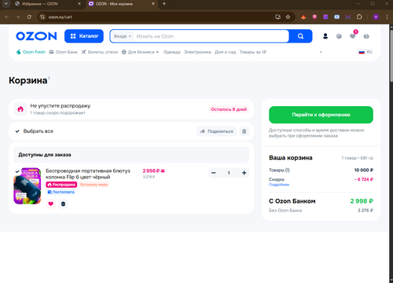Screen dimensions: 393x283
Task: Open the Каталог menu
Action: click(84, 36)
